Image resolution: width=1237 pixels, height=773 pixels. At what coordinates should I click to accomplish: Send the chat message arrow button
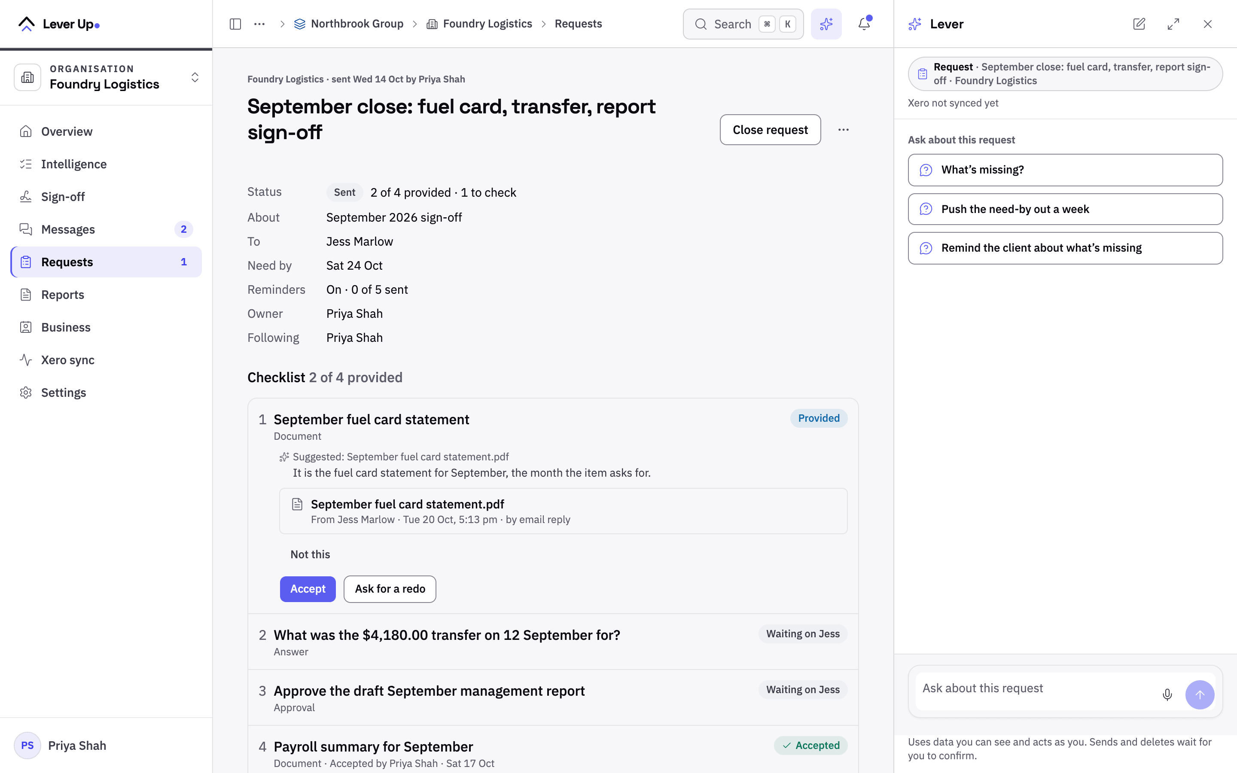pyautogui.click(x=1200, y=694)
